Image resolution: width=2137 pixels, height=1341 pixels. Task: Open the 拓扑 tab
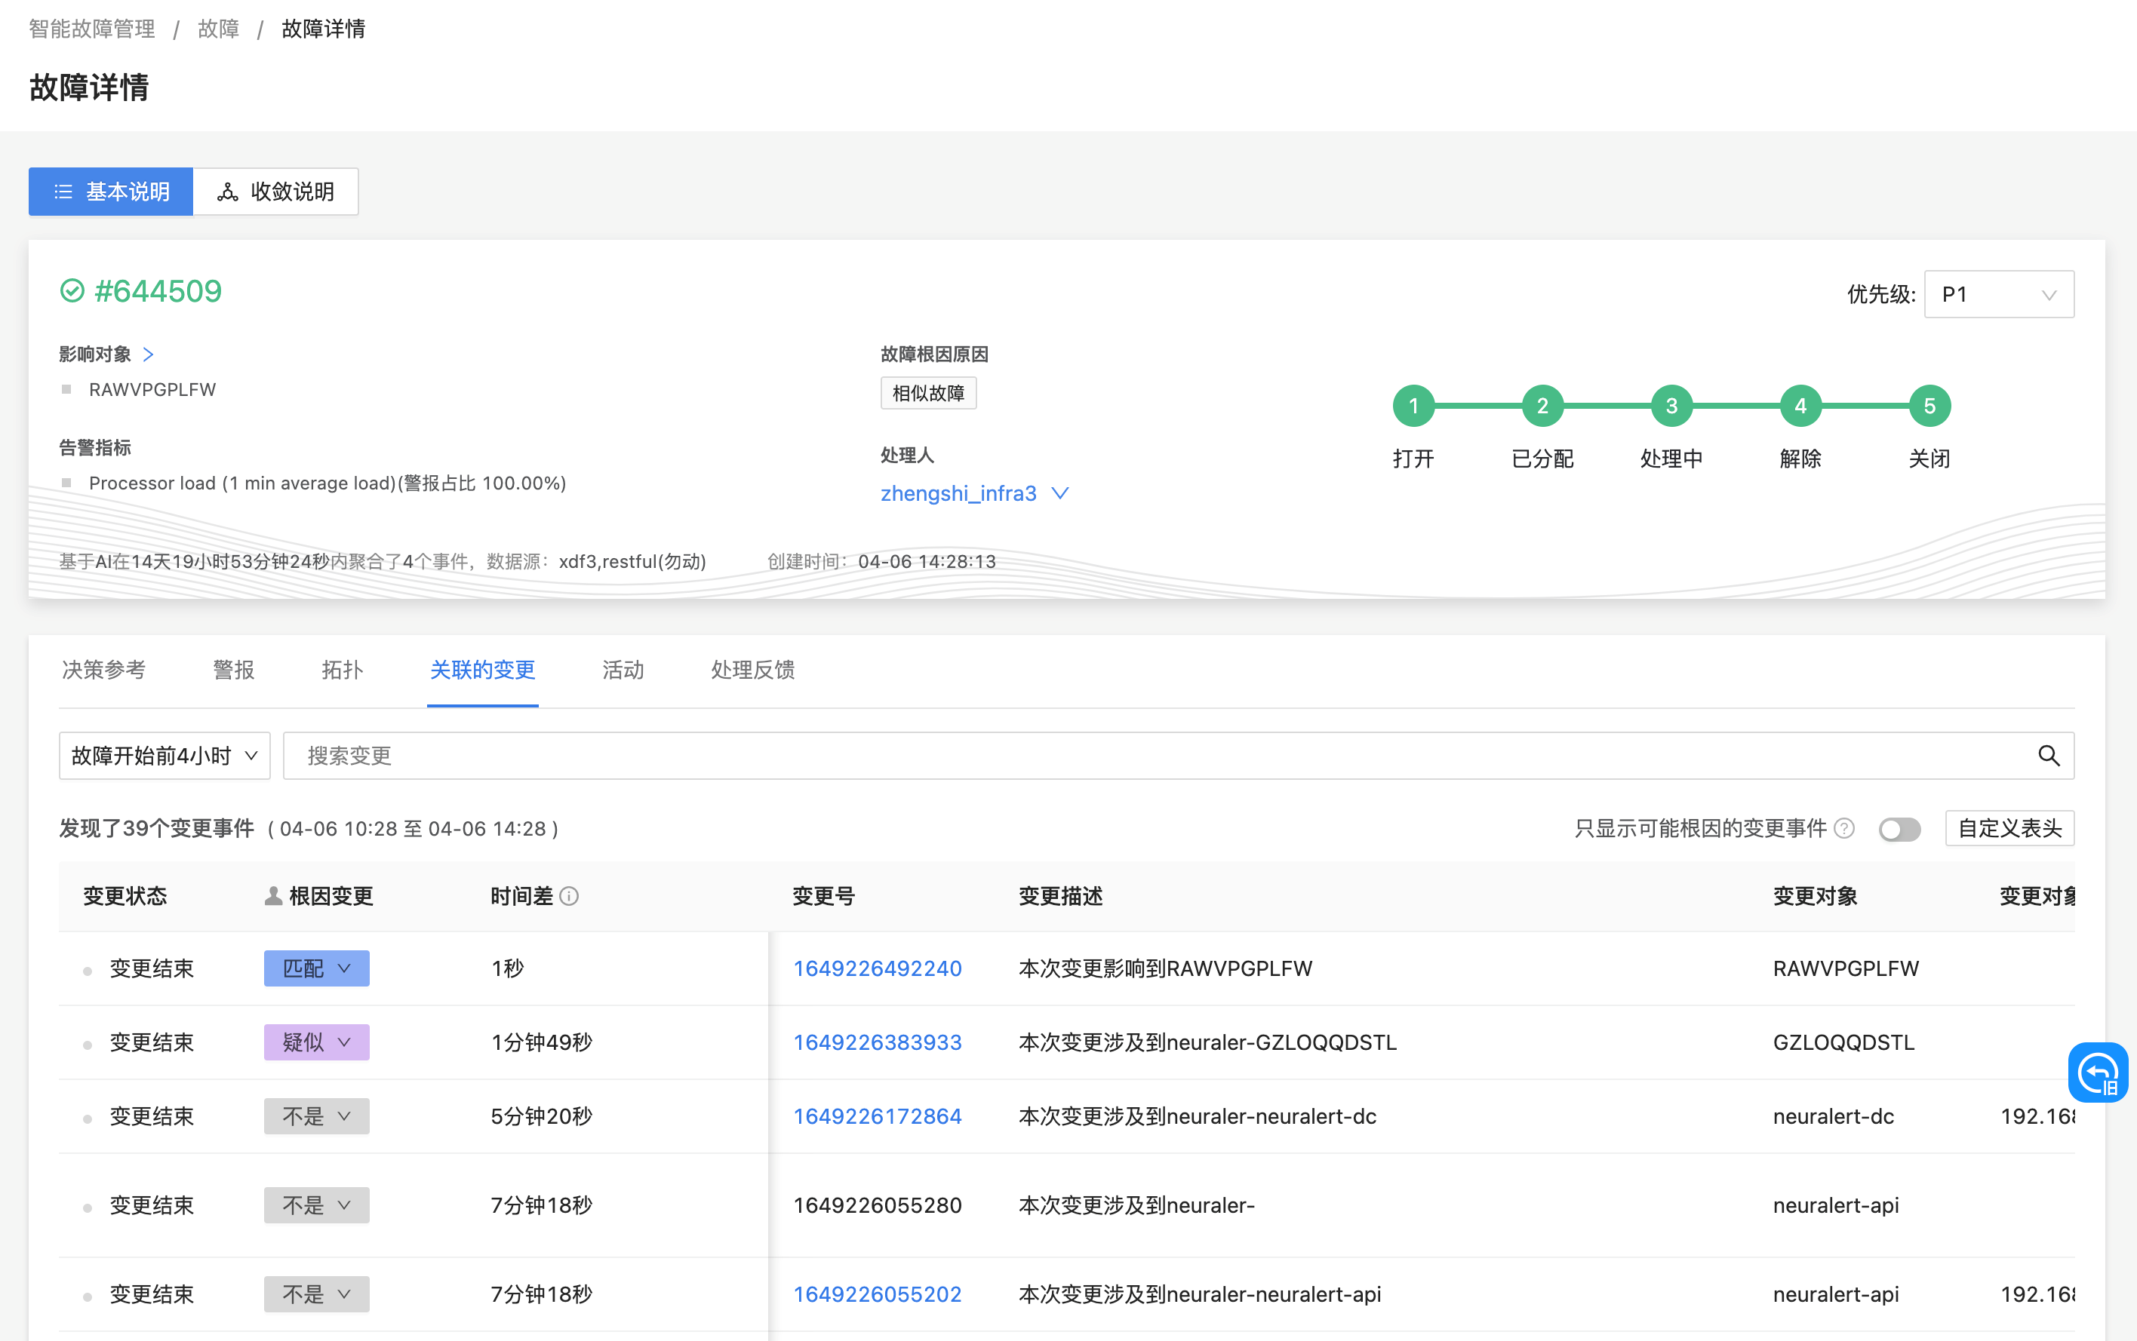(343, 670)
